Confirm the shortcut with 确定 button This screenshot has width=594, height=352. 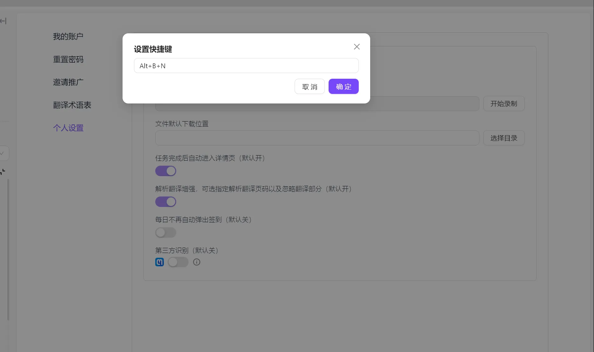(344, 87)
